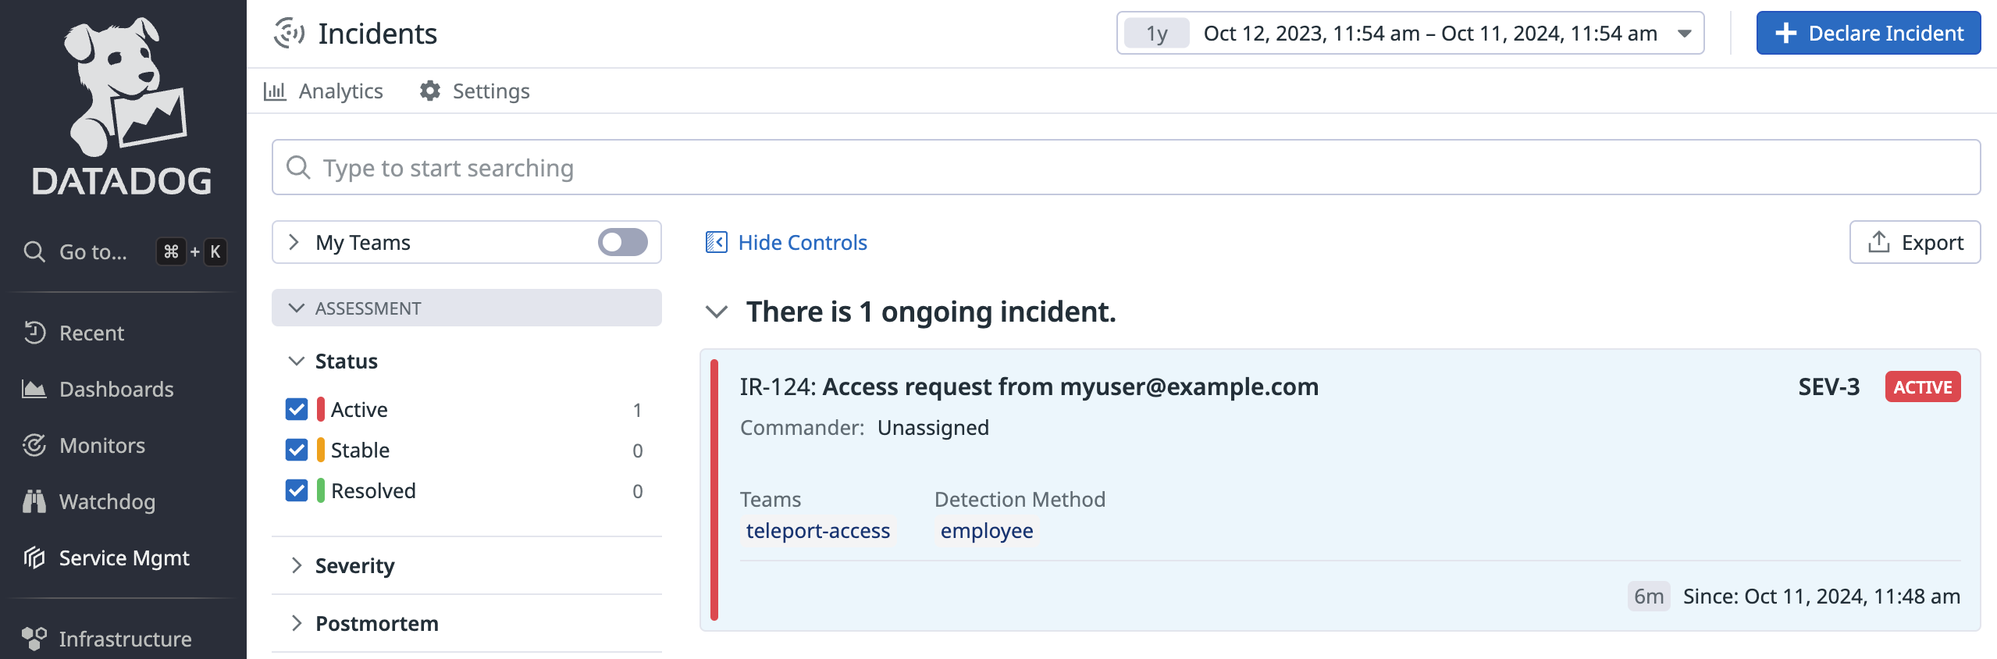Click the incident search input field
The image size is (1997, 659).
[x=1124, y=168]
